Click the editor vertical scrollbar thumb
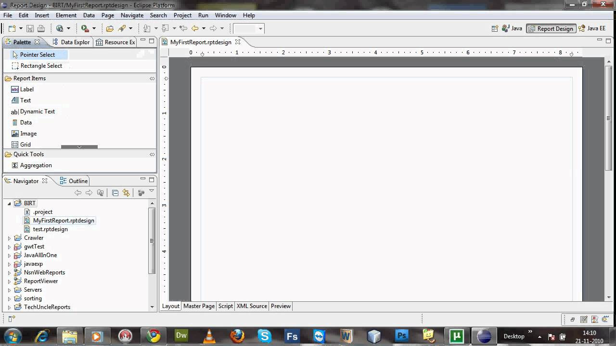 (609, 118)
